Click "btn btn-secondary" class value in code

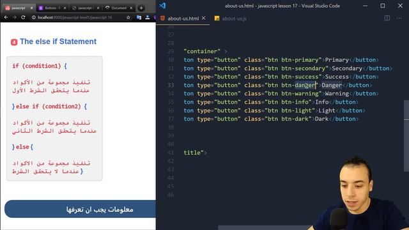click(x=297, y=68)
